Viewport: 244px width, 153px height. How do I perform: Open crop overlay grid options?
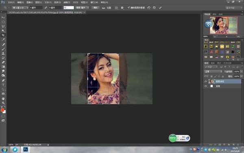[x=116, y=8]
